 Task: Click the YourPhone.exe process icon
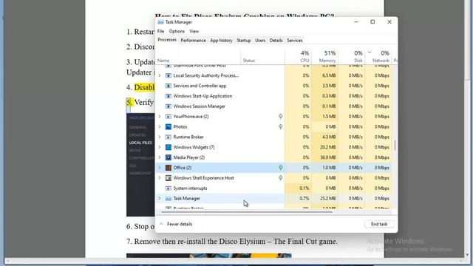click(x=169, y=117)
